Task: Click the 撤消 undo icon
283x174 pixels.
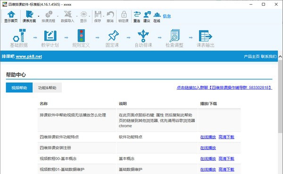Action: coord(110,15)
